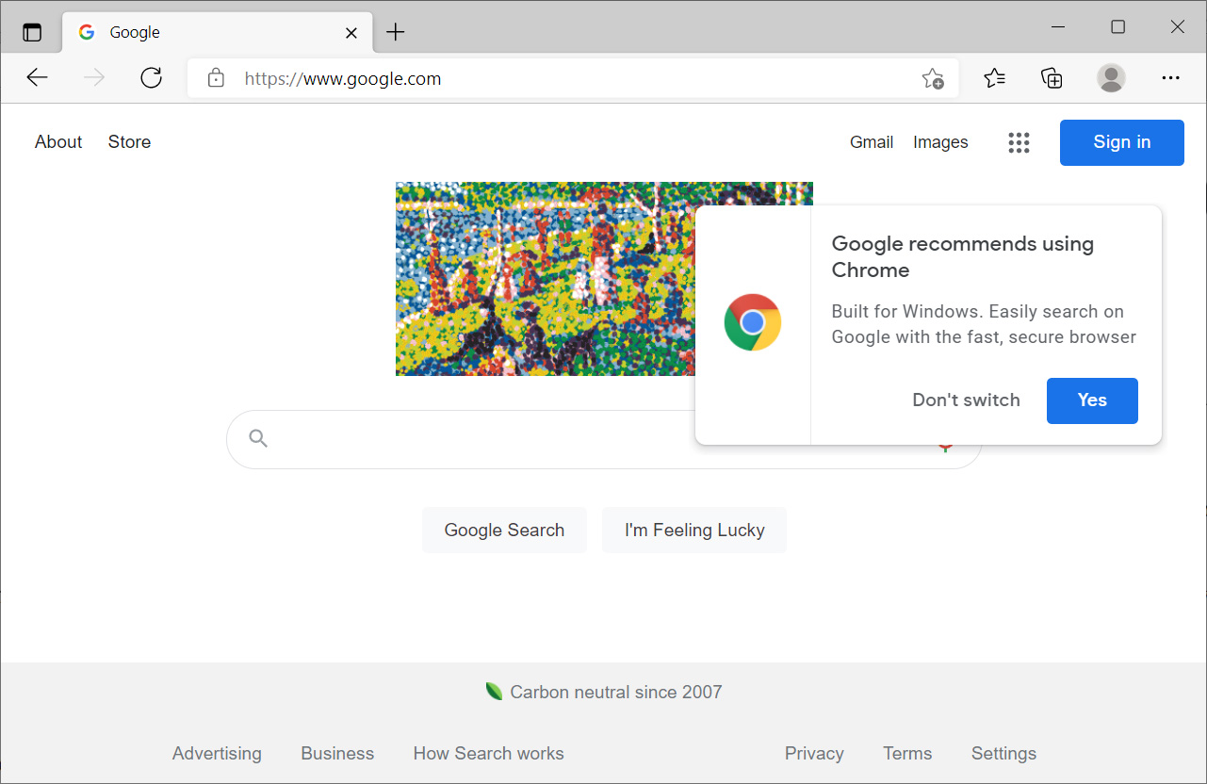
Task: Add this page to favorites star icon
Action: click(933, 78)
